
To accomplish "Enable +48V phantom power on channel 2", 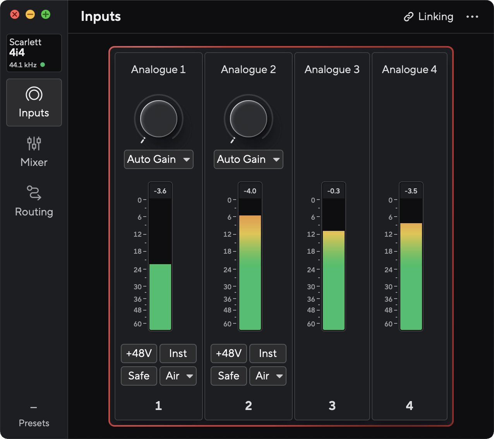I will tap(229, 354).
